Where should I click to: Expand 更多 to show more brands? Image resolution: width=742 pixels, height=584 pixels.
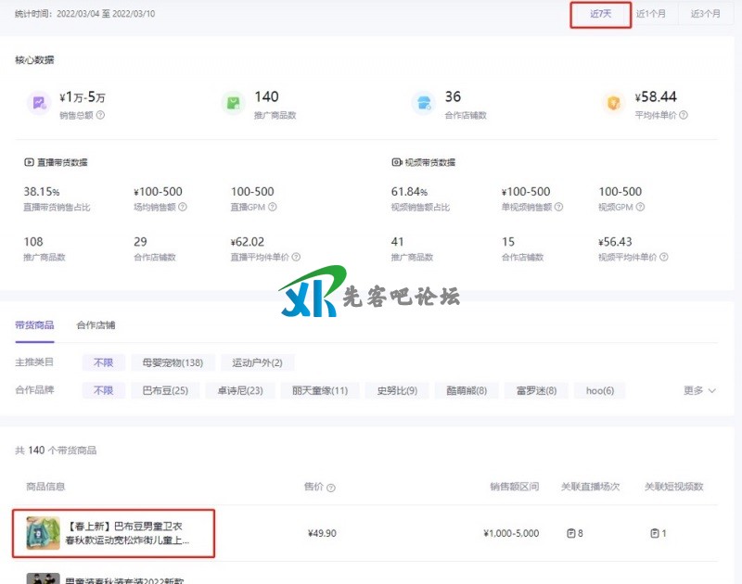point(699,391)
